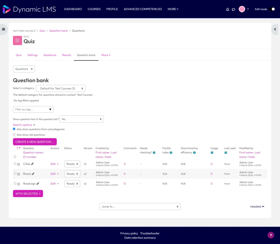Click pencil icon next to Cities
The width and height of the screenshot is (280, 244).
(x=32, y=164)
